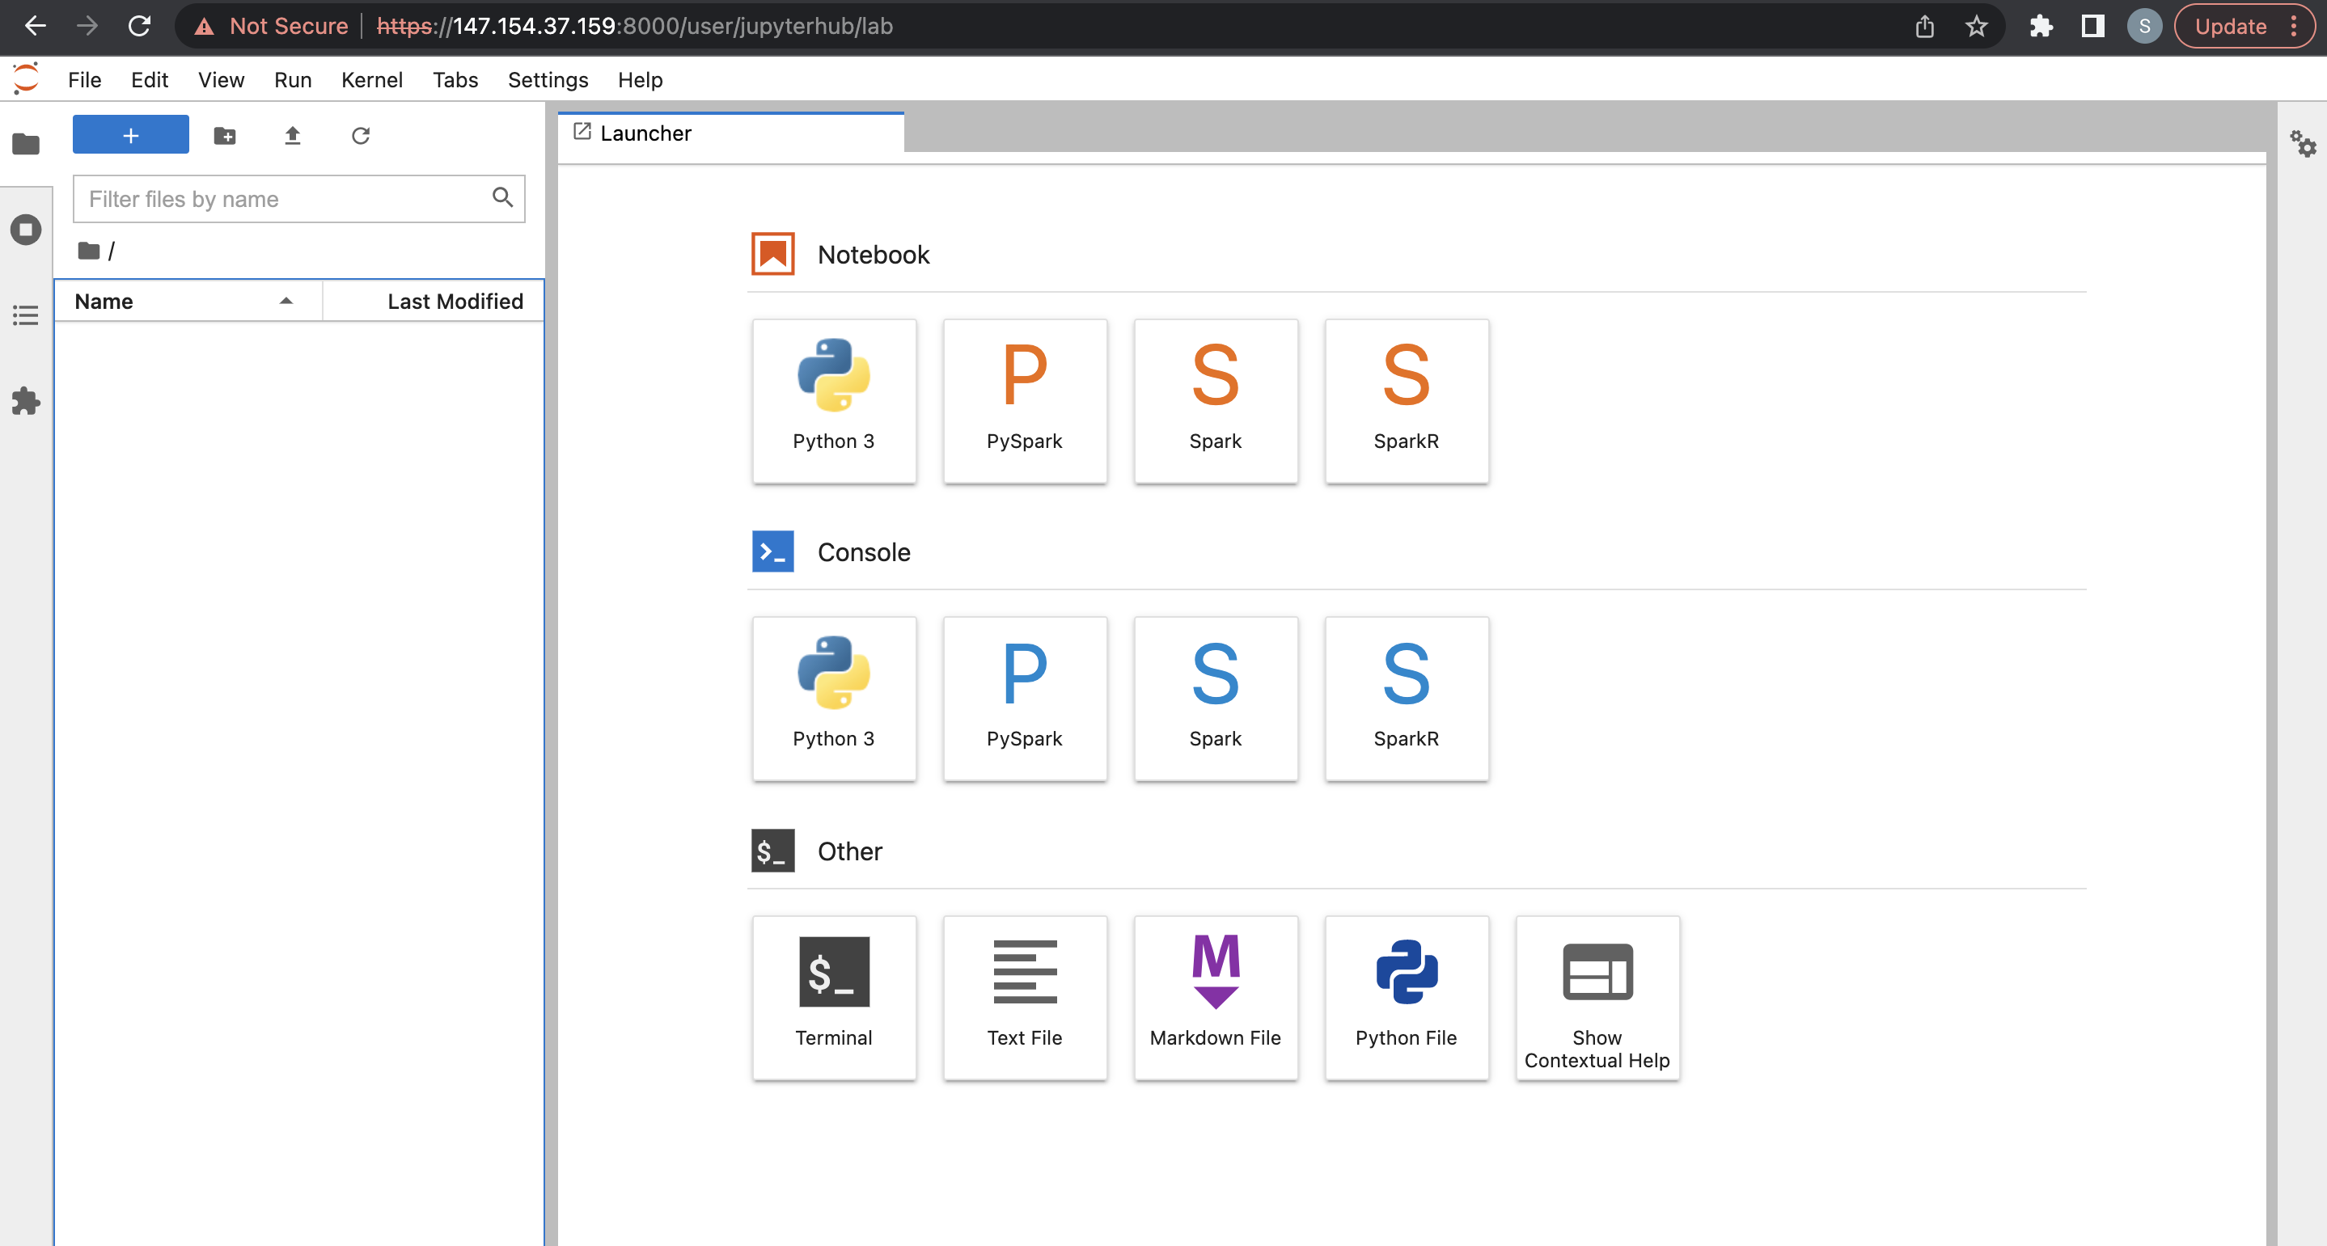Open a Python 3 console
Image resolution: width=2327 pixels, height=1246 pixels.
834,698
